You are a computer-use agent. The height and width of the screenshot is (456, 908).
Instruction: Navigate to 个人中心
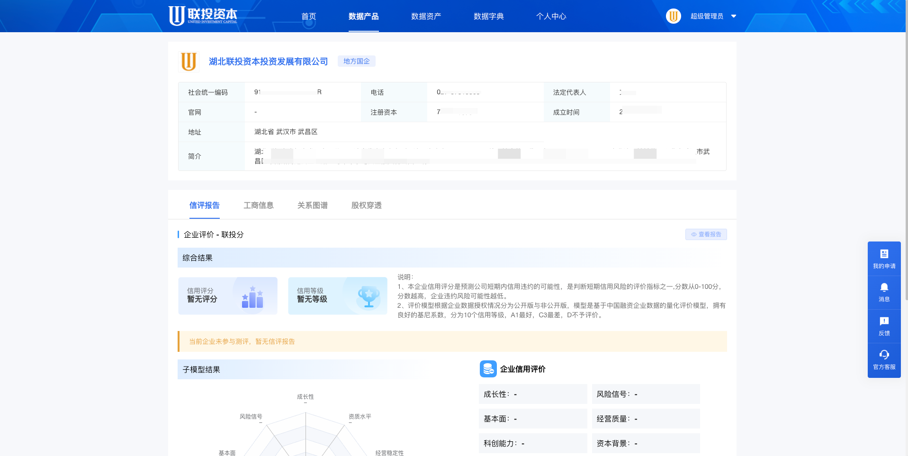[551, 16]
